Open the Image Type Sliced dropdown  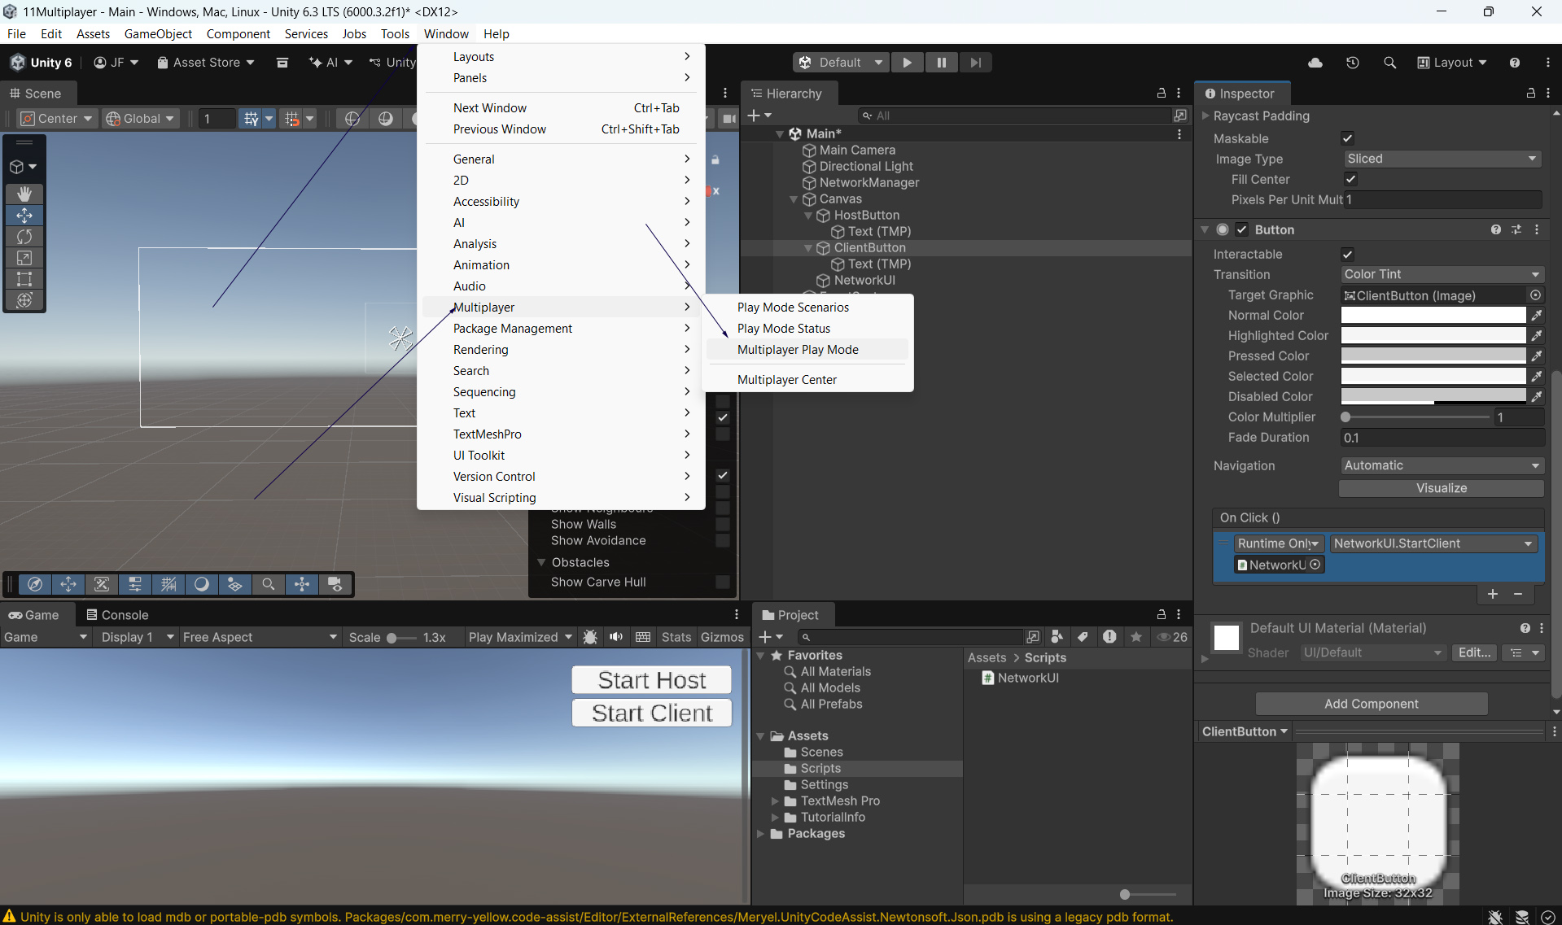click(1441, 159)
